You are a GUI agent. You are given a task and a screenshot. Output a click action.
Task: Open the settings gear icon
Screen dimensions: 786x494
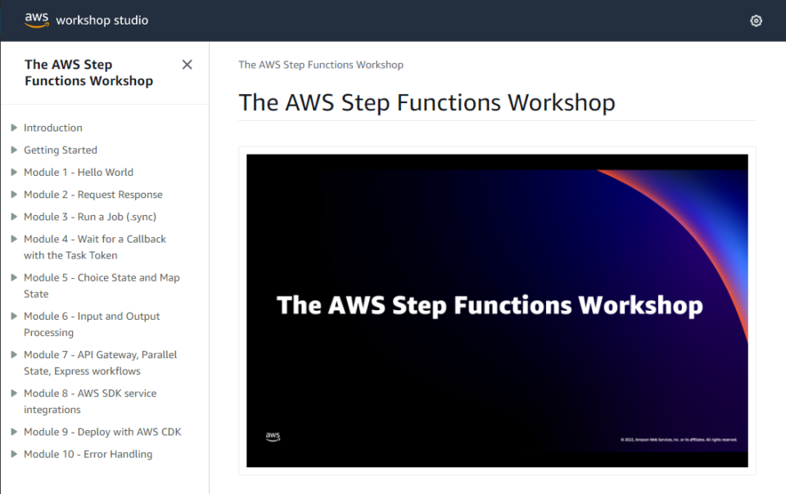pos(756,20)
